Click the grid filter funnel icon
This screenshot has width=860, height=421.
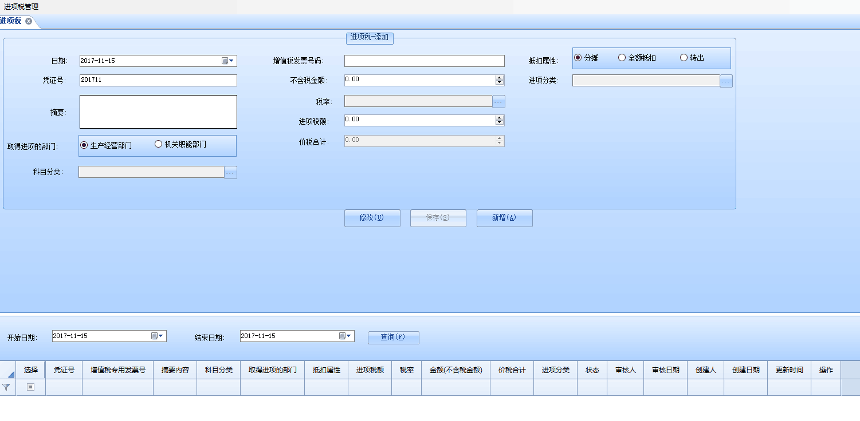click(6, 387)
